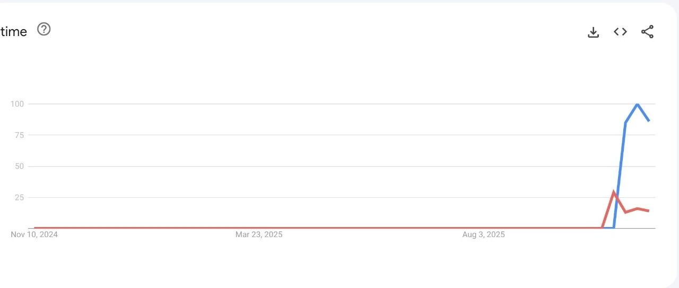Click the blue line's final data point

648,121
